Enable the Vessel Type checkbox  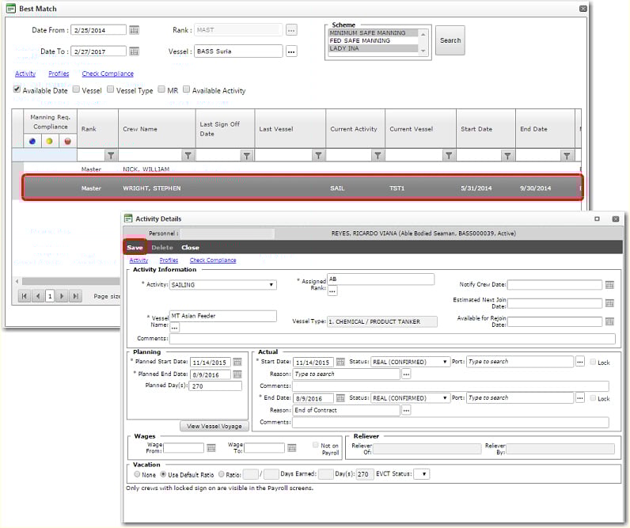tap(111, 90)
